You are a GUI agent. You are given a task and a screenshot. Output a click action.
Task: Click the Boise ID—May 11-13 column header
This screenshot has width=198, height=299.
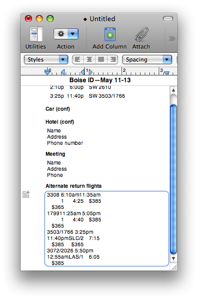pos(100,80)
